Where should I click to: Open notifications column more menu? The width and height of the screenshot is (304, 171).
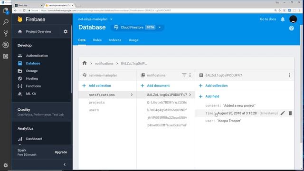click(190, 75)
